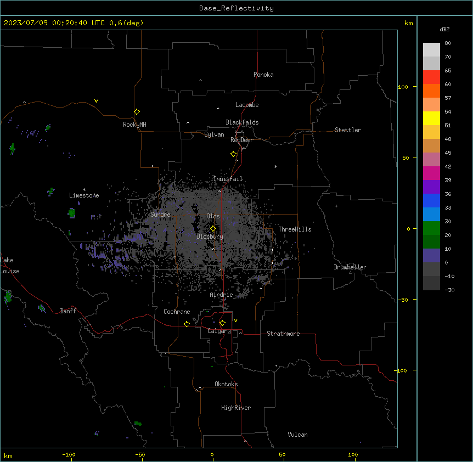Click the Strathmore town label
This screenshot has height=462, width=473.
tap(283, 334)
